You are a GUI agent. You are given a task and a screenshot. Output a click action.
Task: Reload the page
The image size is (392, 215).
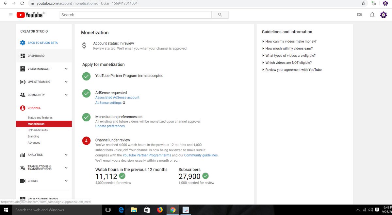click(x=22, y=3)
